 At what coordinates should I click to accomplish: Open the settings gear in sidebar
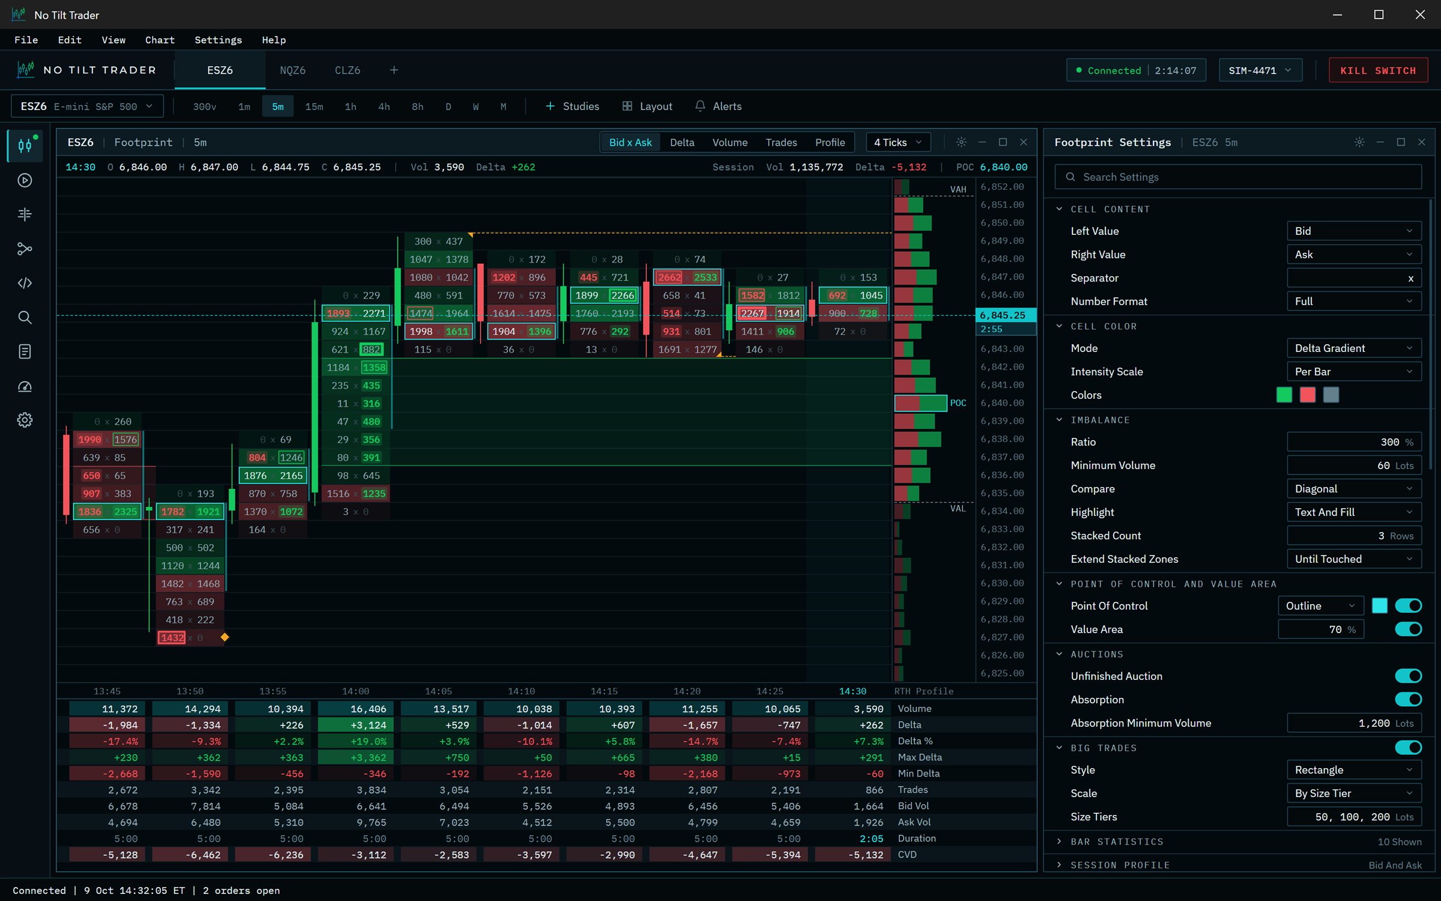tap(25, 420)
